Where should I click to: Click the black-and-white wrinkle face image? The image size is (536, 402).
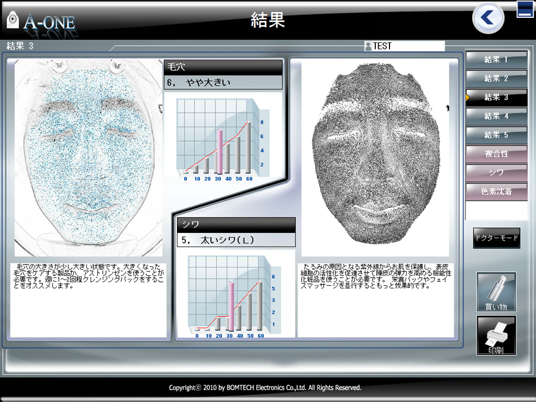pyautogui.click(x=374, y=158)
